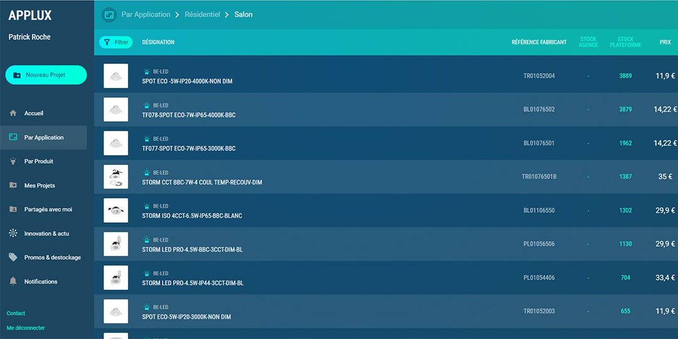The width and height of the screenshot is (678, 339).
Task: Click the Par Produit bulb icon
Action: click(x=13, y=161)
